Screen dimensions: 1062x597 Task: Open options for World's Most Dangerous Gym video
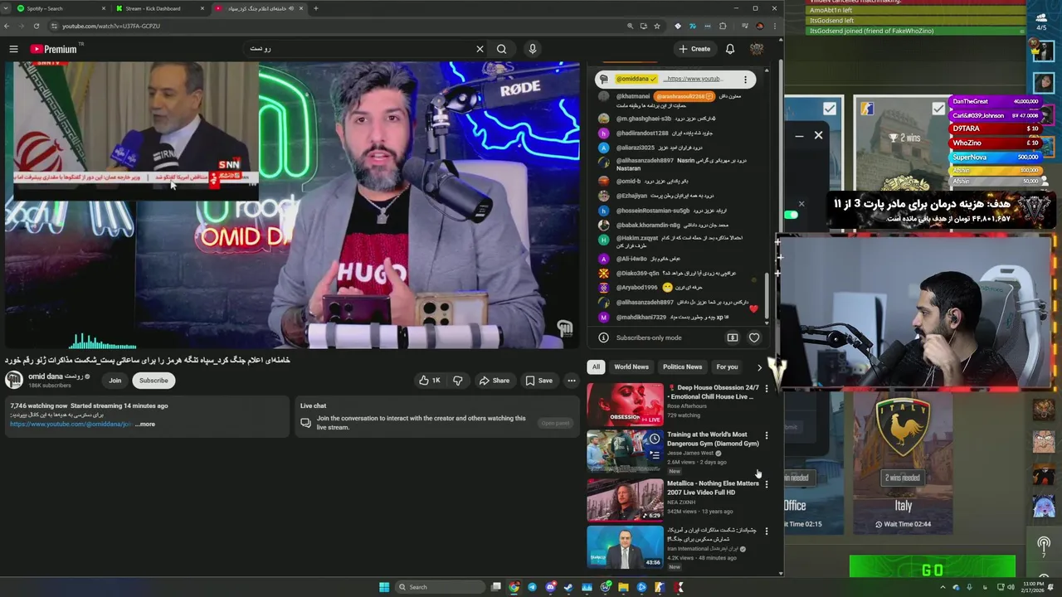(767, 435)
